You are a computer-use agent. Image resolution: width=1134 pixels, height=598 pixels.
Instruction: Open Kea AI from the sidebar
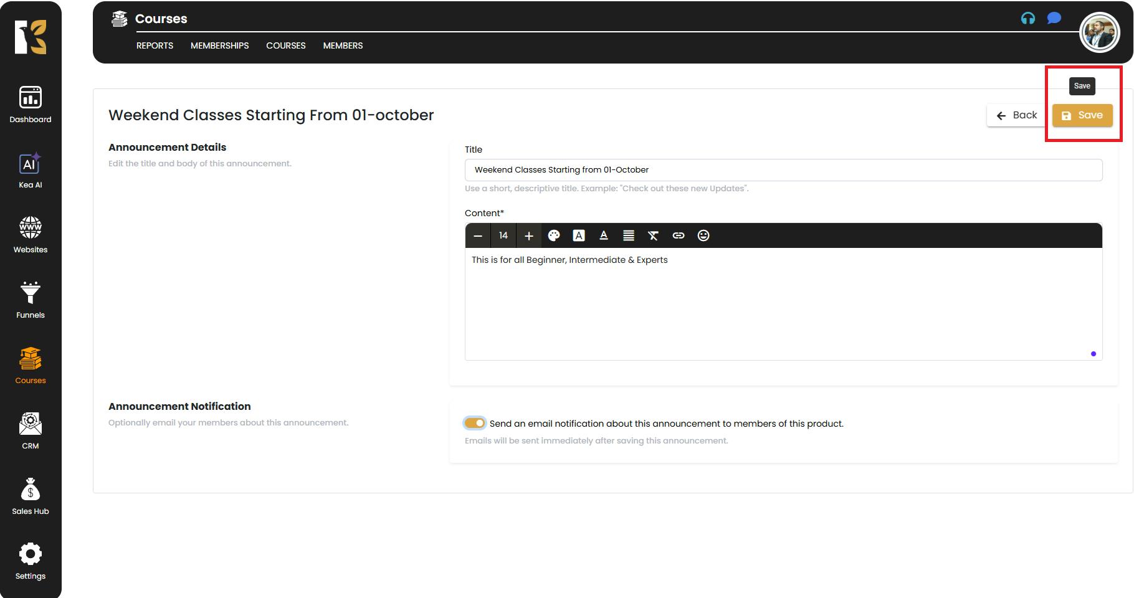coord(30,170)
